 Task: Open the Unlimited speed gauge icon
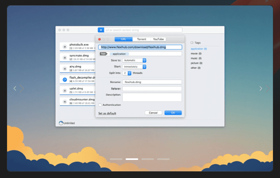[x=61, y=123]
